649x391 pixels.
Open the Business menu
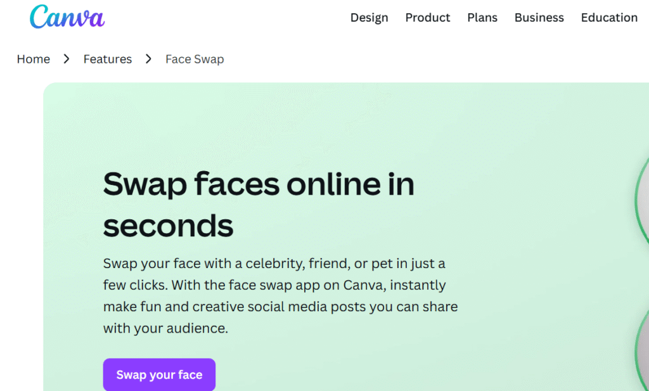click(539, 18)
